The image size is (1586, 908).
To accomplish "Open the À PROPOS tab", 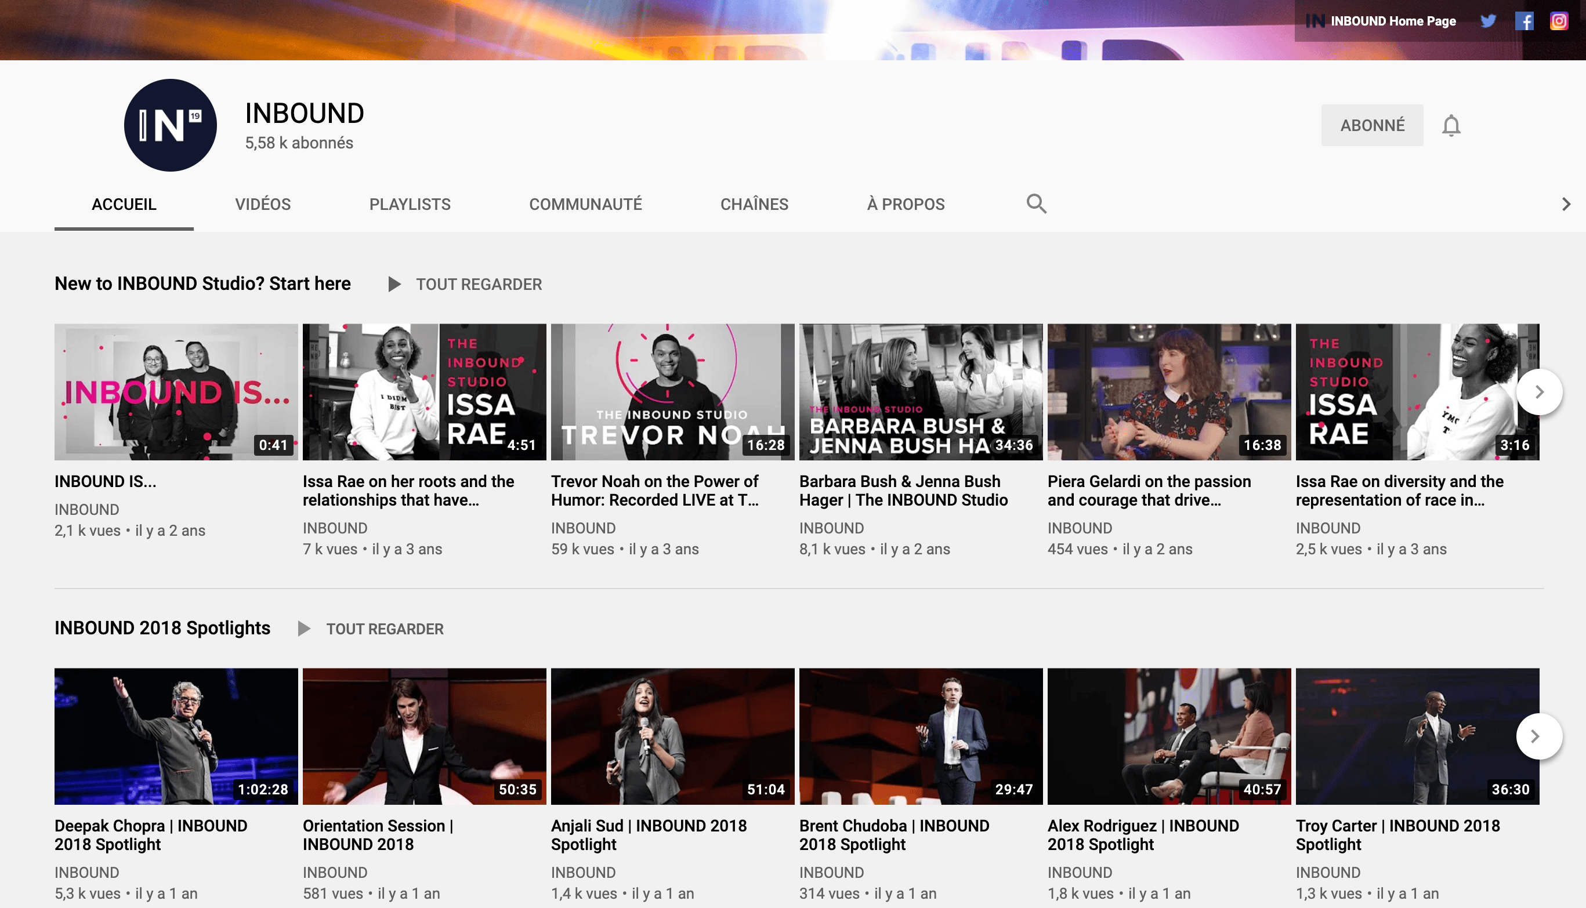I will click(x=906, y=205).
